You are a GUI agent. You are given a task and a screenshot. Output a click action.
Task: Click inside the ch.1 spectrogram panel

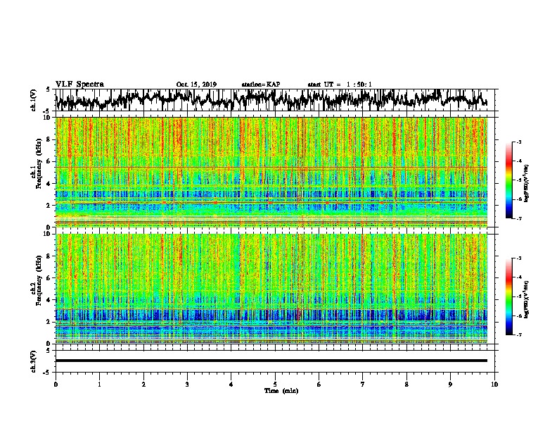pos(271,172)
